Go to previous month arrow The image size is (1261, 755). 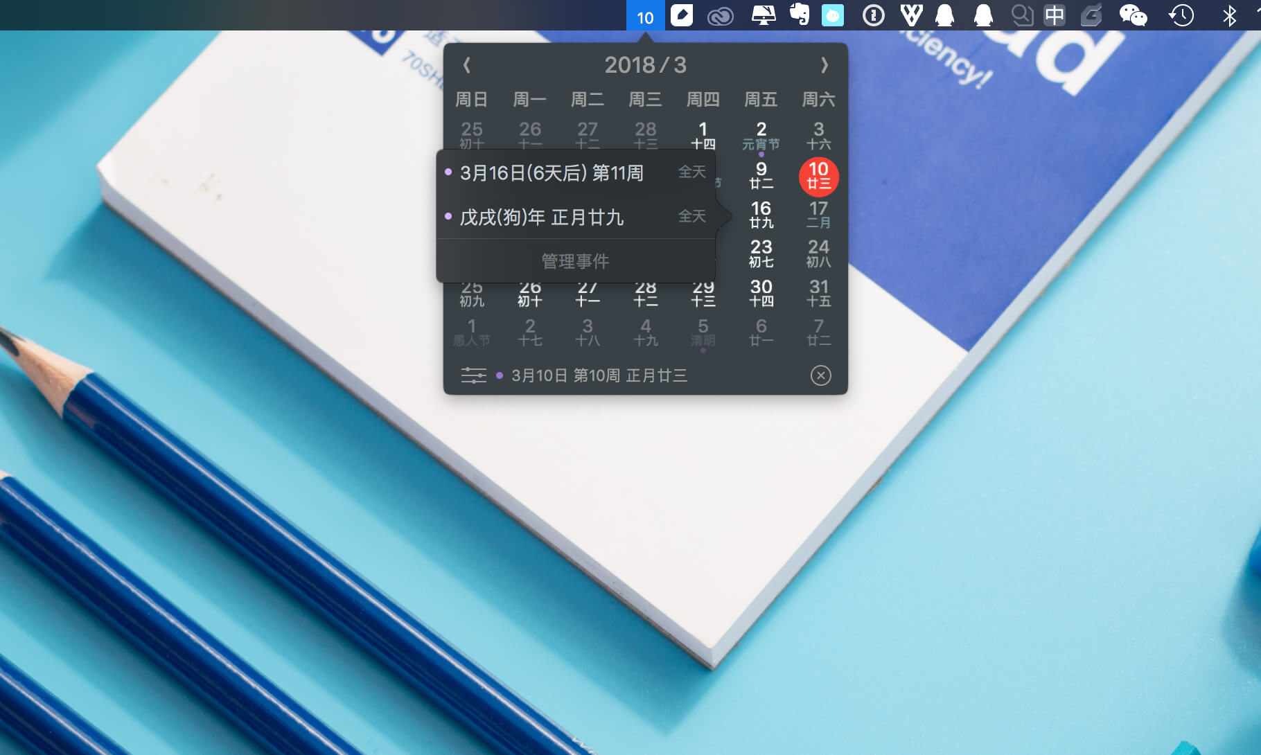(x=467, y=65)
